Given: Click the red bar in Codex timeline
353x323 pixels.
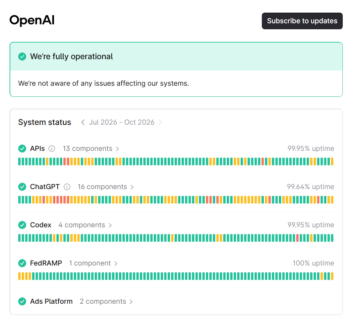Looking at the screenshot, I should pyautogui.click(x=297, y=238).
